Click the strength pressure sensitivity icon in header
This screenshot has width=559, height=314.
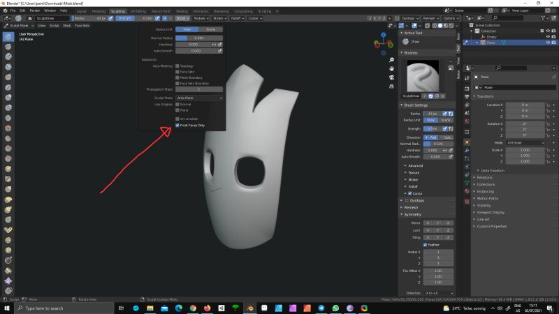pos(157,18)
